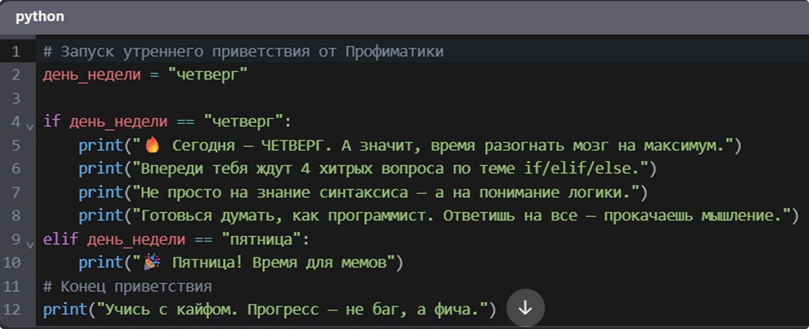Click the if keyword on line 4
The width and height of the screenshot is (809, 329).
51,122
